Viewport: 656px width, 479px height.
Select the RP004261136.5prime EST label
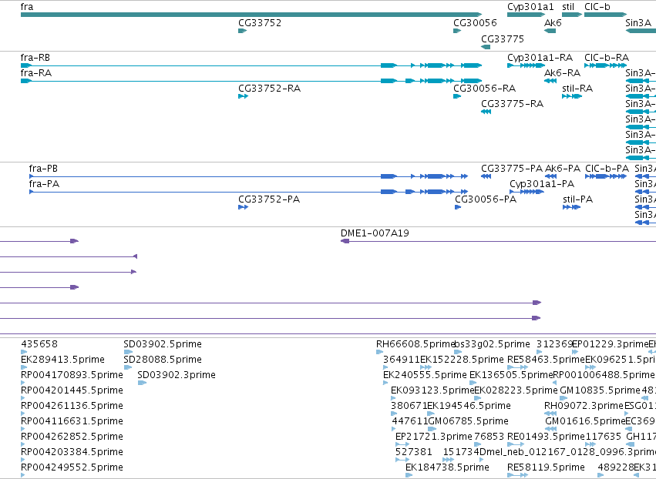point(72,406)
